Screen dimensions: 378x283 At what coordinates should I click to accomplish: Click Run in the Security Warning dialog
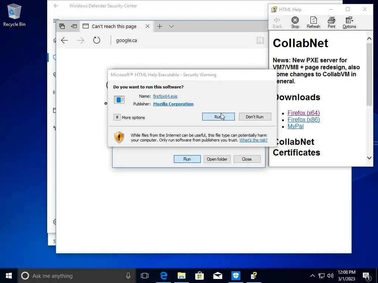[x=218, y=117]
